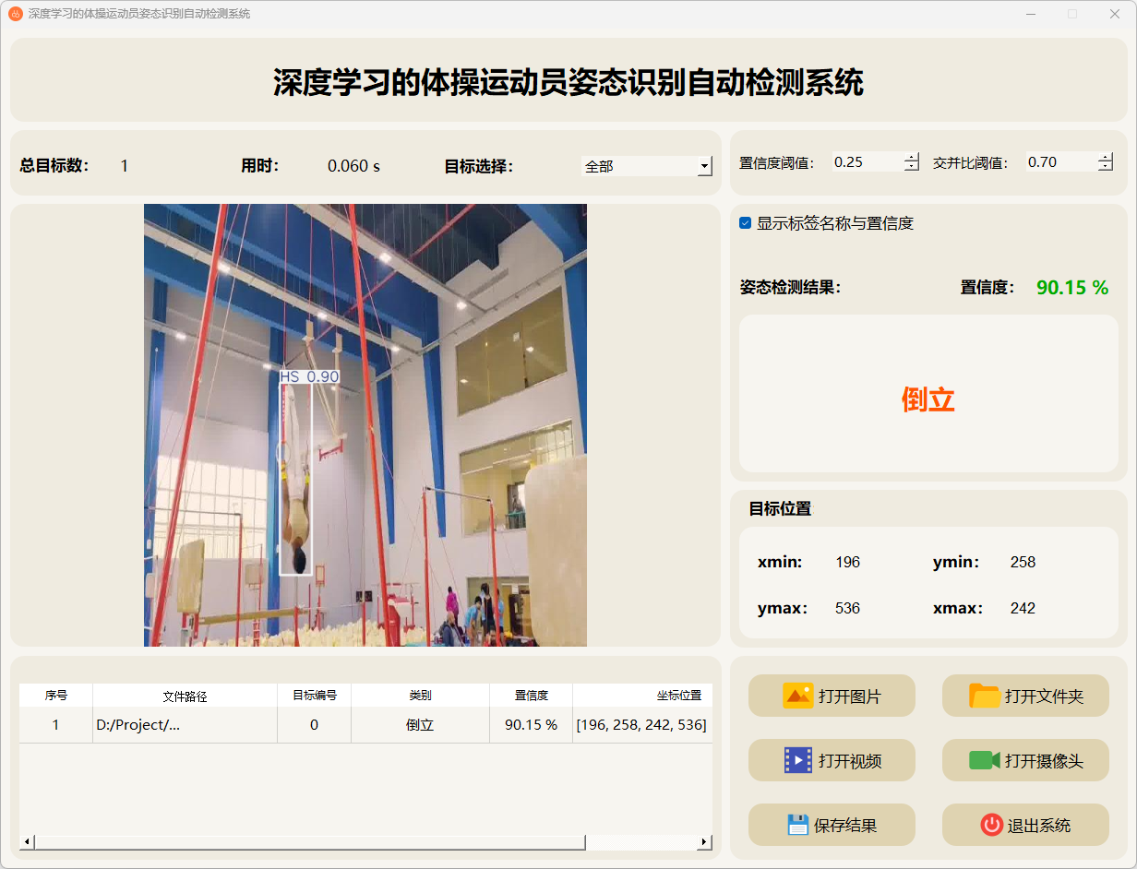Select the first result row showing 倒立
The image size is (1137, 869).
click(420, 725)
